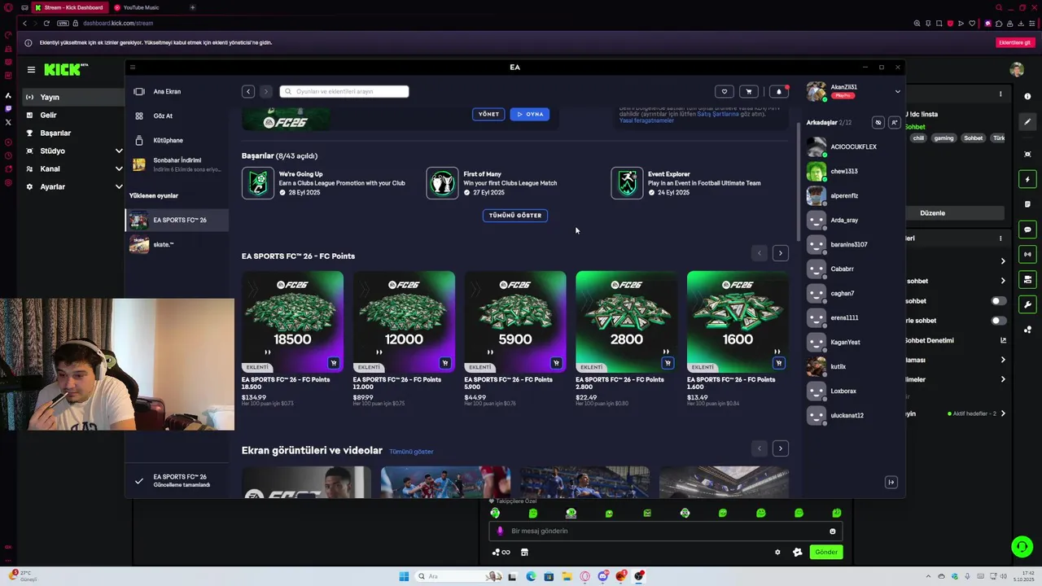Screen dimensions: 1042x586
Task: Show next screenshots and videos carousel items
Action: pos(780,448)
